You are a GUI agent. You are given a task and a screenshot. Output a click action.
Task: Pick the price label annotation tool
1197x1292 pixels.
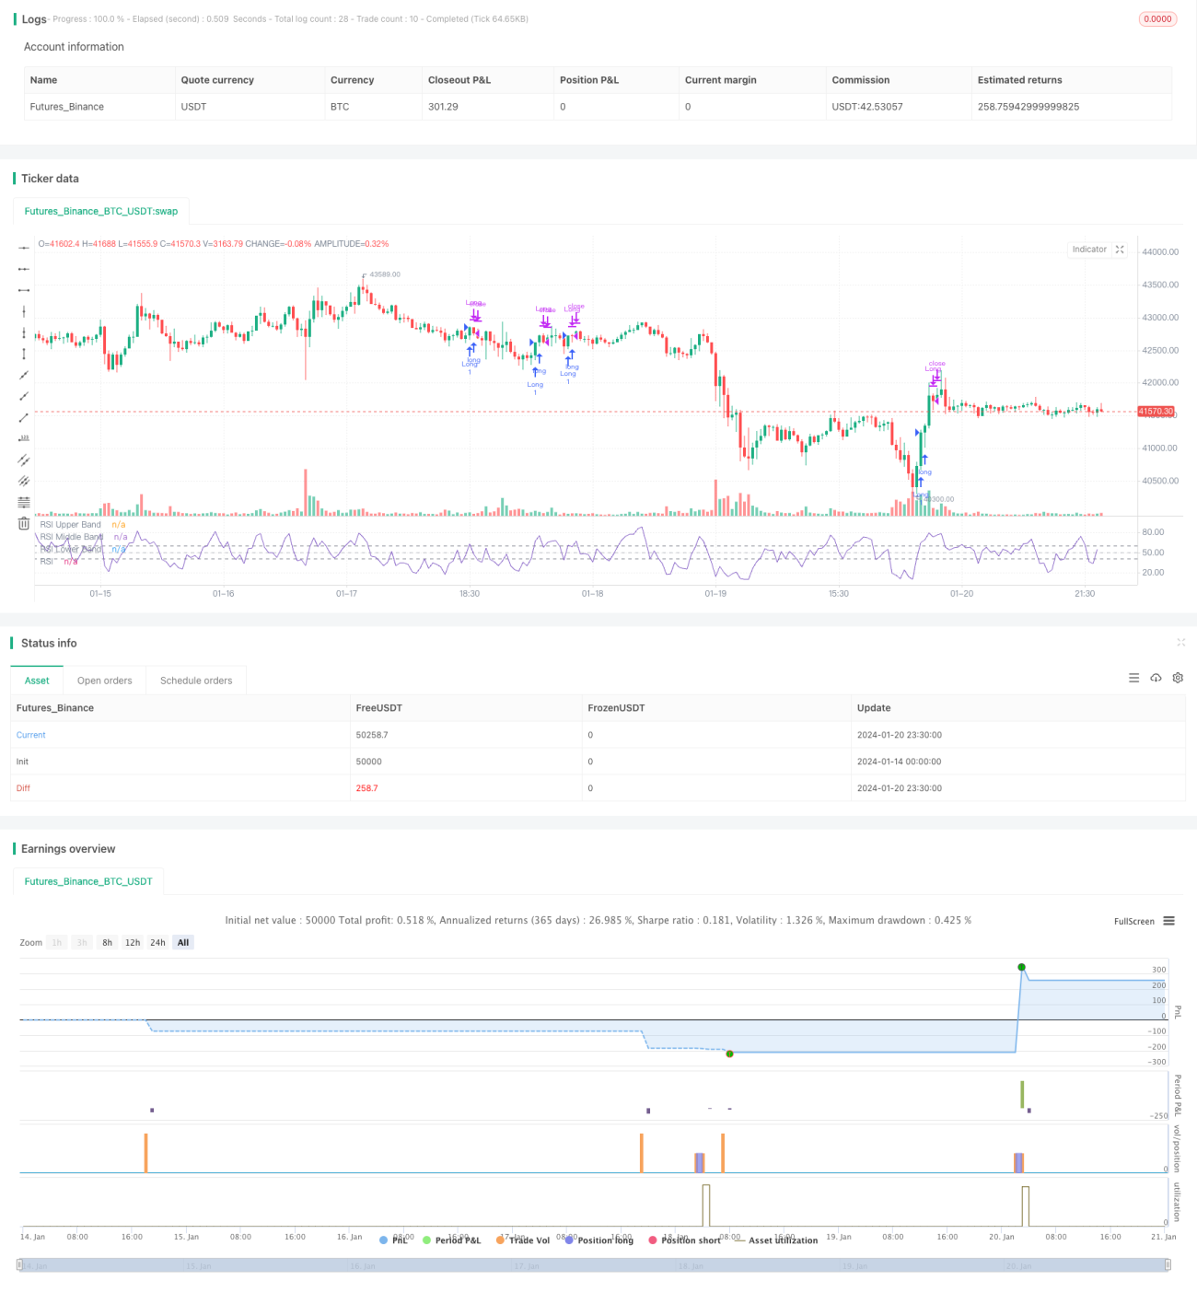point(24,437)
